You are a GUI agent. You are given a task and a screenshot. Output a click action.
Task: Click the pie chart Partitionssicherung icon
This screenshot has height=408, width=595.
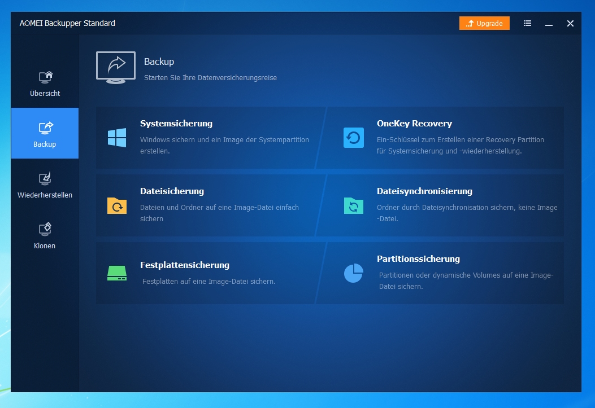(x=354, y=273)
